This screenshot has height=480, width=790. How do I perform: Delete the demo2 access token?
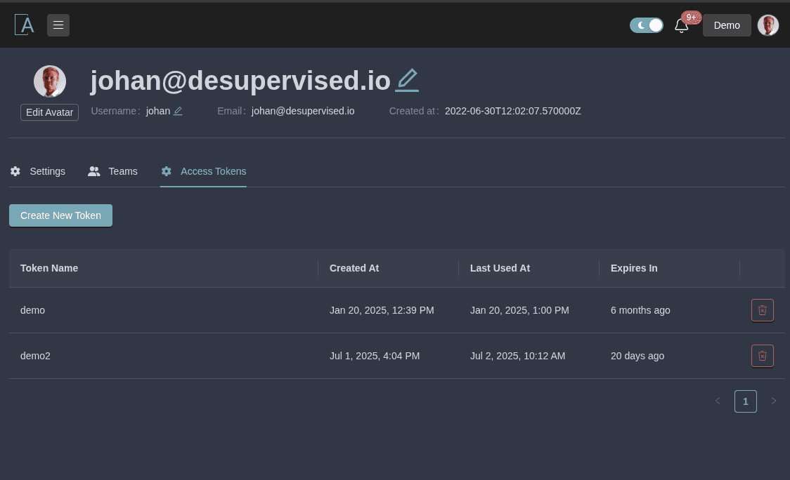[762, 356]
